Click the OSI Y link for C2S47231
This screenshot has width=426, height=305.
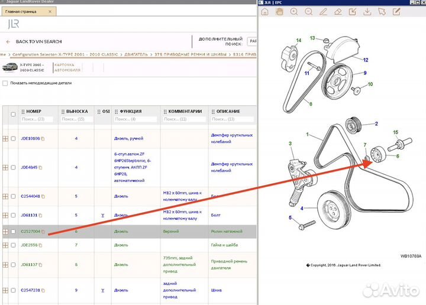(103, 290)
